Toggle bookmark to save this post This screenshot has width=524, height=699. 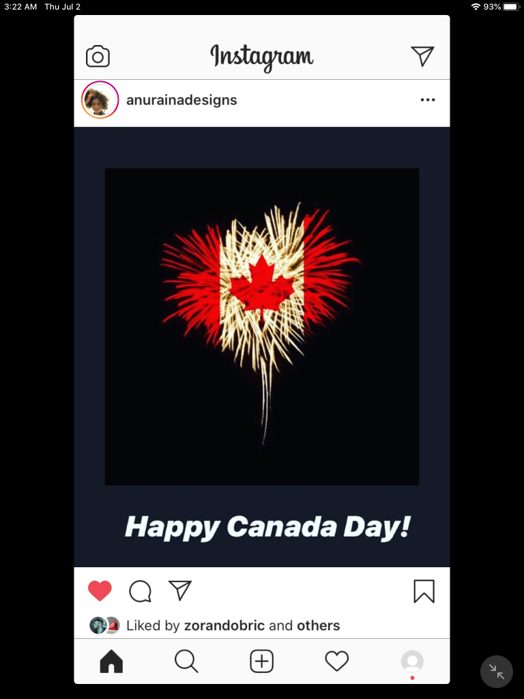(424, 591)
